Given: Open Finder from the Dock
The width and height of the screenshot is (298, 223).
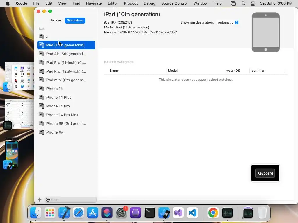Looking at the screenshot, I should click(x=36, y=213).
